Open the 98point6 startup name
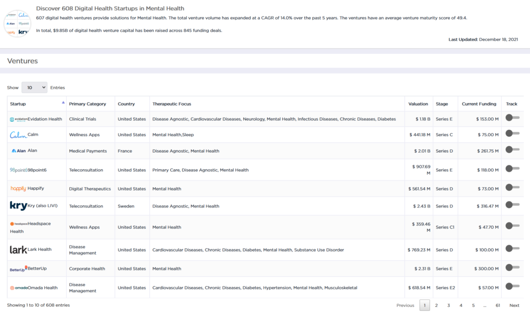 37,170
